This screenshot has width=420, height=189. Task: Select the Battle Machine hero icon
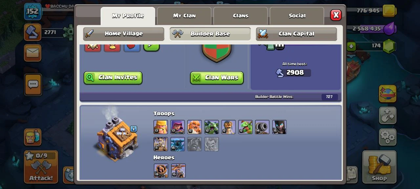[x=161, y=171]
